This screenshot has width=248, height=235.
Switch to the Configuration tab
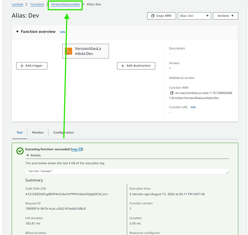point(64,133)
